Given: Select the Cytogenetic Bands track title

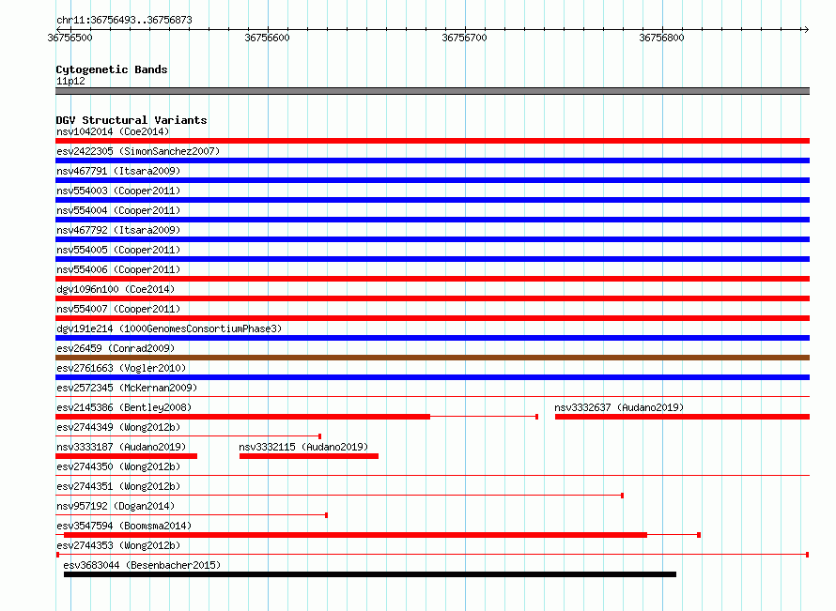Looking at the screenshot, I should [x=112, y=69].
